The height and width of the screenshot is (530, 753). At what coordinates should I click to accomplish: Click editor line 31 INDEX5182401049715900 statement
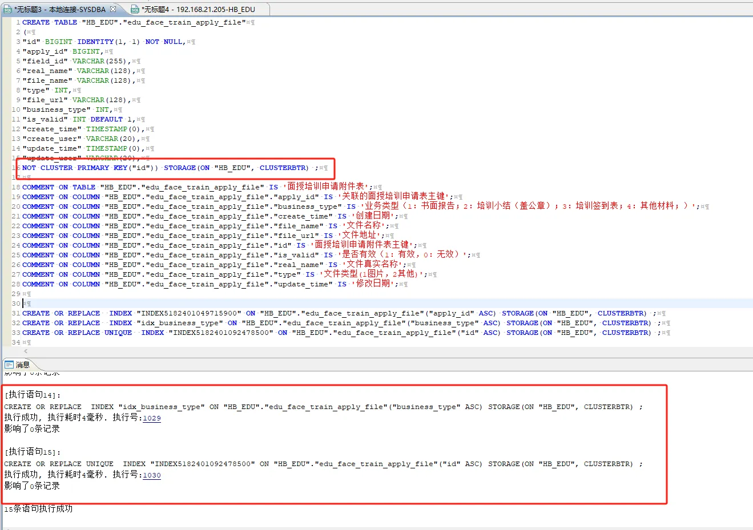click(x=339, y=313)
